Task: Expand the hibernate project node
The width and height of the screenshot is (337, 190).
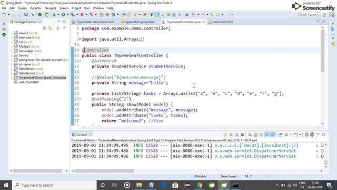Action: point(12,37)
